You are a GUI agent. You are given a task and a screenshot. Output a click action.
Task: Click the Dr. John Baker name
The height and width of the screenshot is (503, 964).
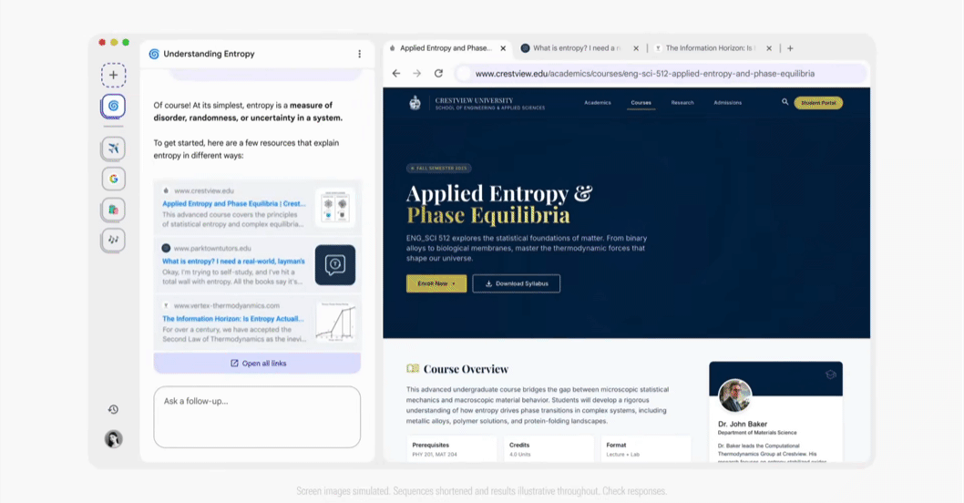tap(743, 424)
